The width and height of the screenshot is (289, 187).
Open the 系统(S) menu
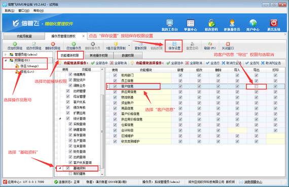click(x=10, y=11)
